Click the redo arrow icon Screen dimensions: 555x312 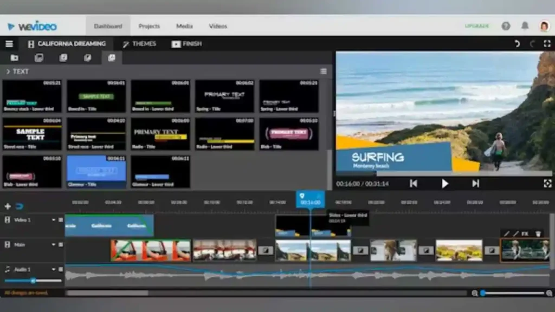(532, 44)
